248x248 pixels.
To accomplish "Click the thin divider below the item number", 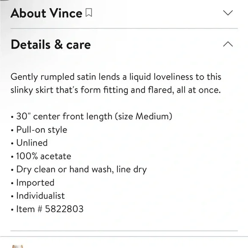I will coord(124,231).
